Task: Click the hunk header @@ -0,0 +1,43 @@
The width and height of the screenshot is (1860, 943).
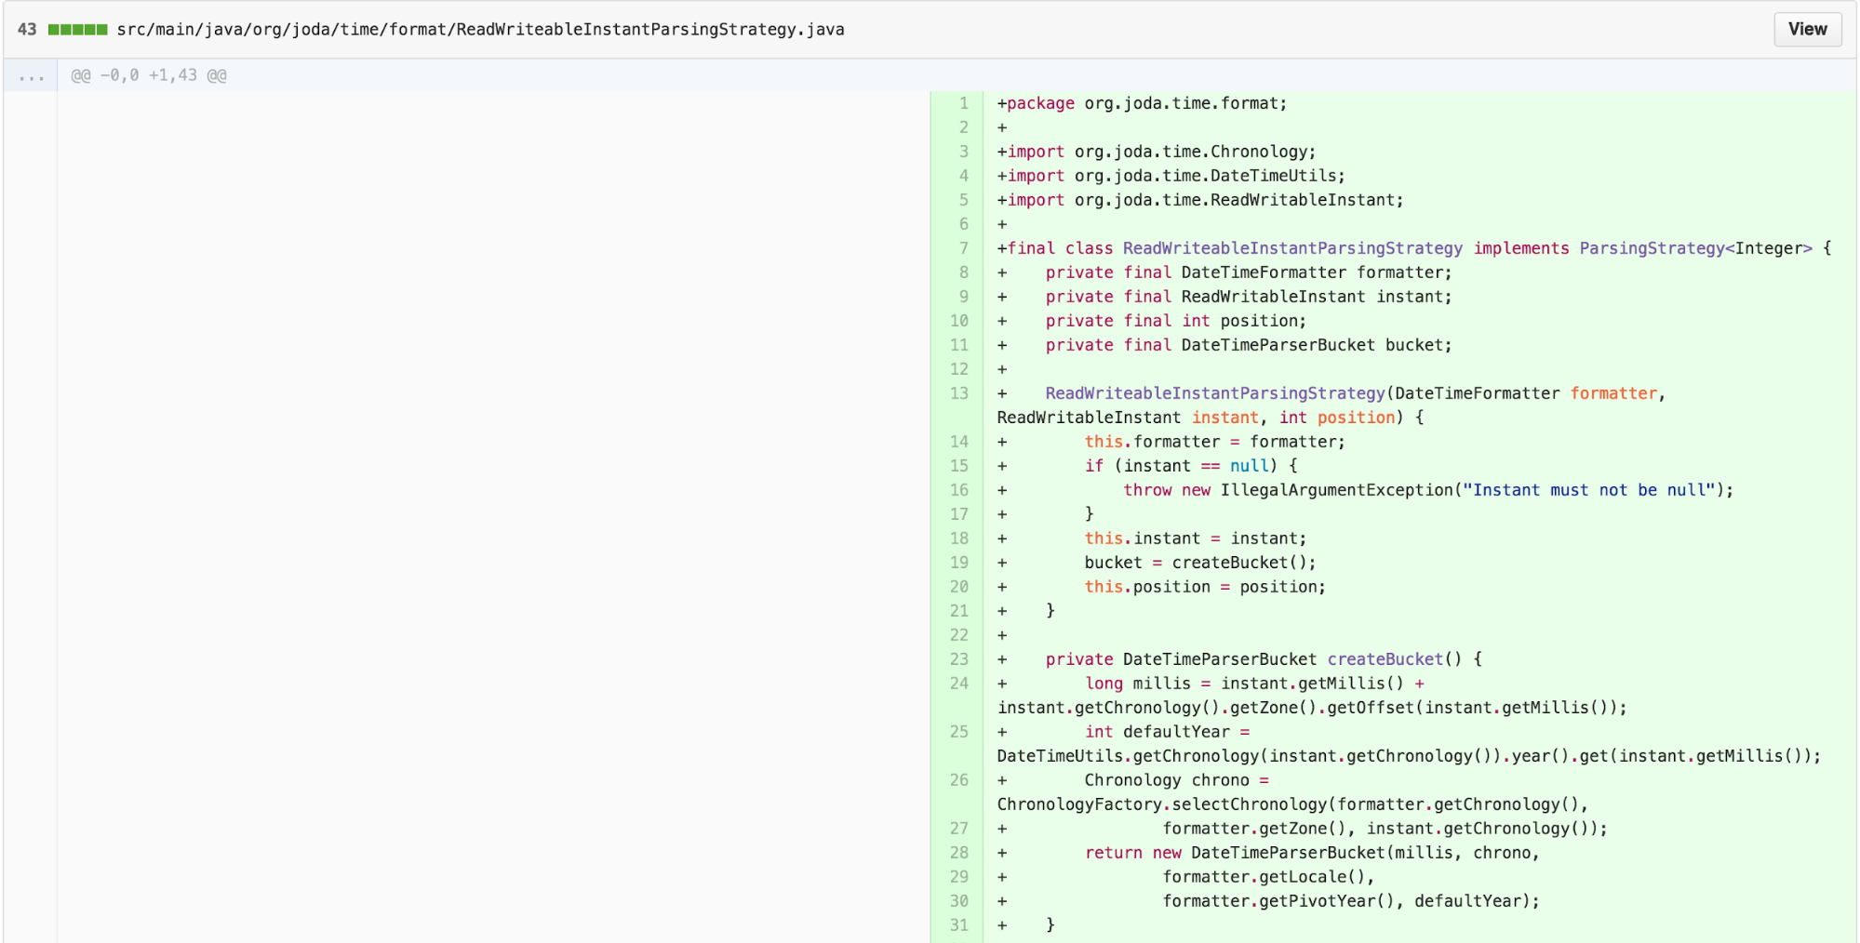Action: click(x=149, y=75)
